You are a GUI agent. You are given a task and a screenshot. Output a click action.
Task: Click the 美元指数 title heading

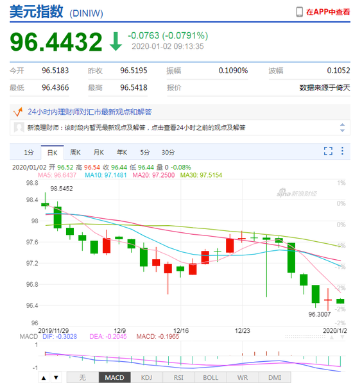(37, 12)
